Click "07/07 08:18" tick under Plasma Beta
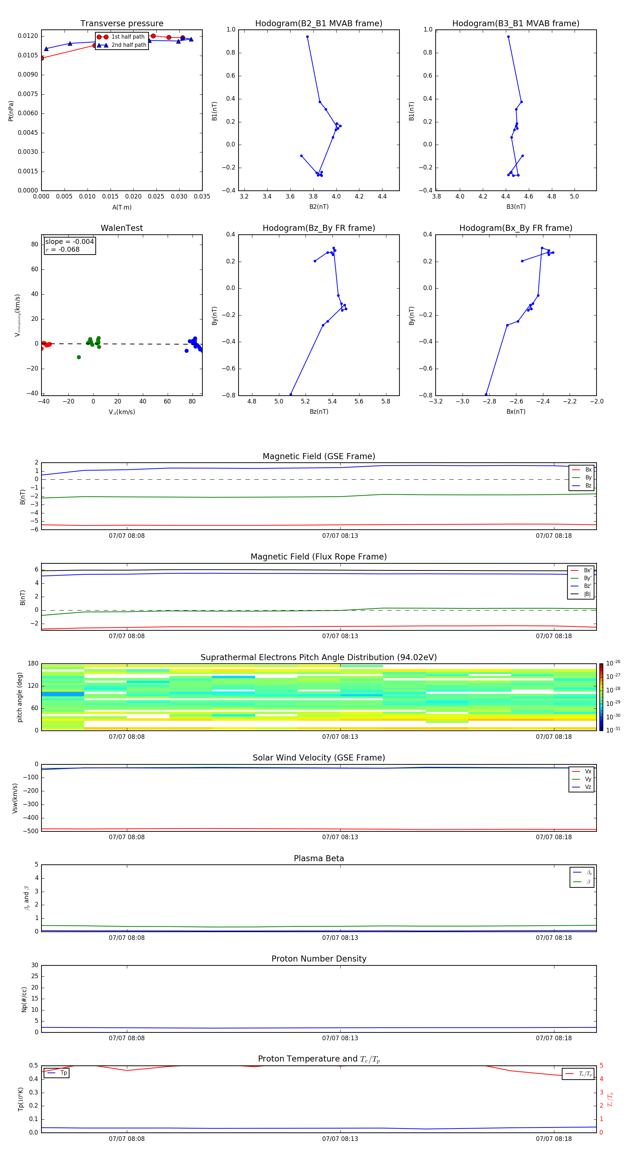This screenshot has width=638, height=1170. point(554,937)
